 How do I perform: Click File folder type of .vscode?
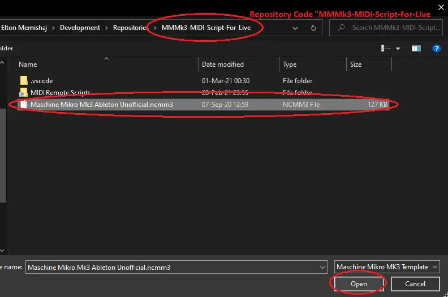click(x=298, y=81)
